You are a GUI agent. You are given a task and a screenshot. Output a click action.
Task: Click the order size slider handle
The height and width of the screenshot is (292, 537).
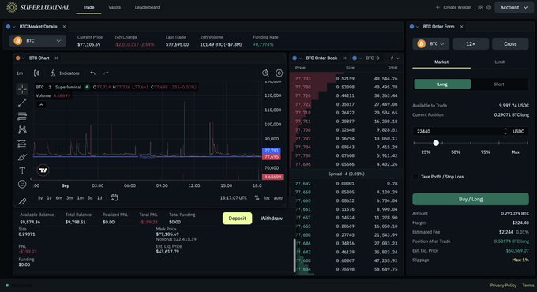(x=436, y=143)
